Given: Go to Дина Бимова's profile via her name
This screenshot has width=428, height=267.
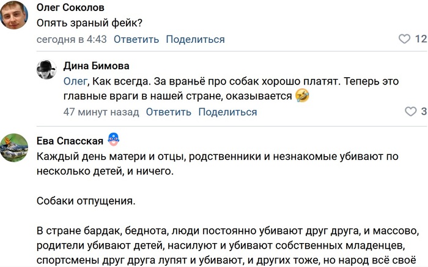Looking at the screenshot, I should coord(96,66).
